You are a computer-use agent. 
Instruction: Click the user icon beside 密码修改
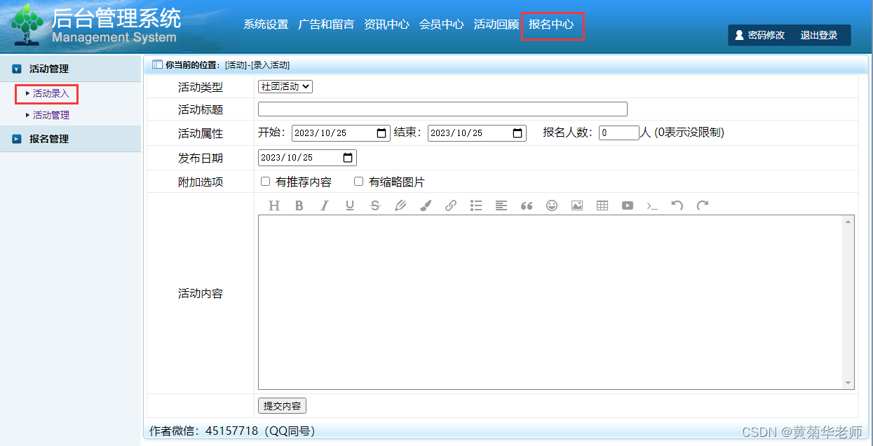pos(739,35)
